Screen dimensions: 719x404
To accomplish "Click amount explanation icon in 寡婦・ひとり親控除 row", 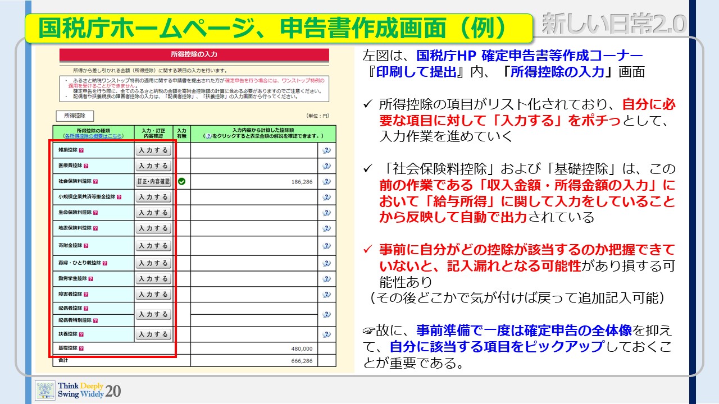I will point(327,263).
